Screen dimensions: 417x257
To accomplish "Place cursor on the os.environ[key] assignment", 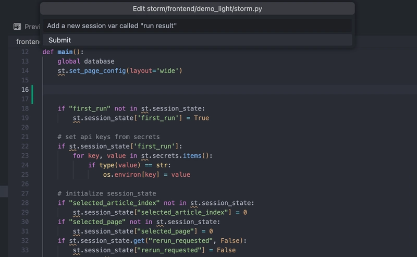I will coord(146,175).
